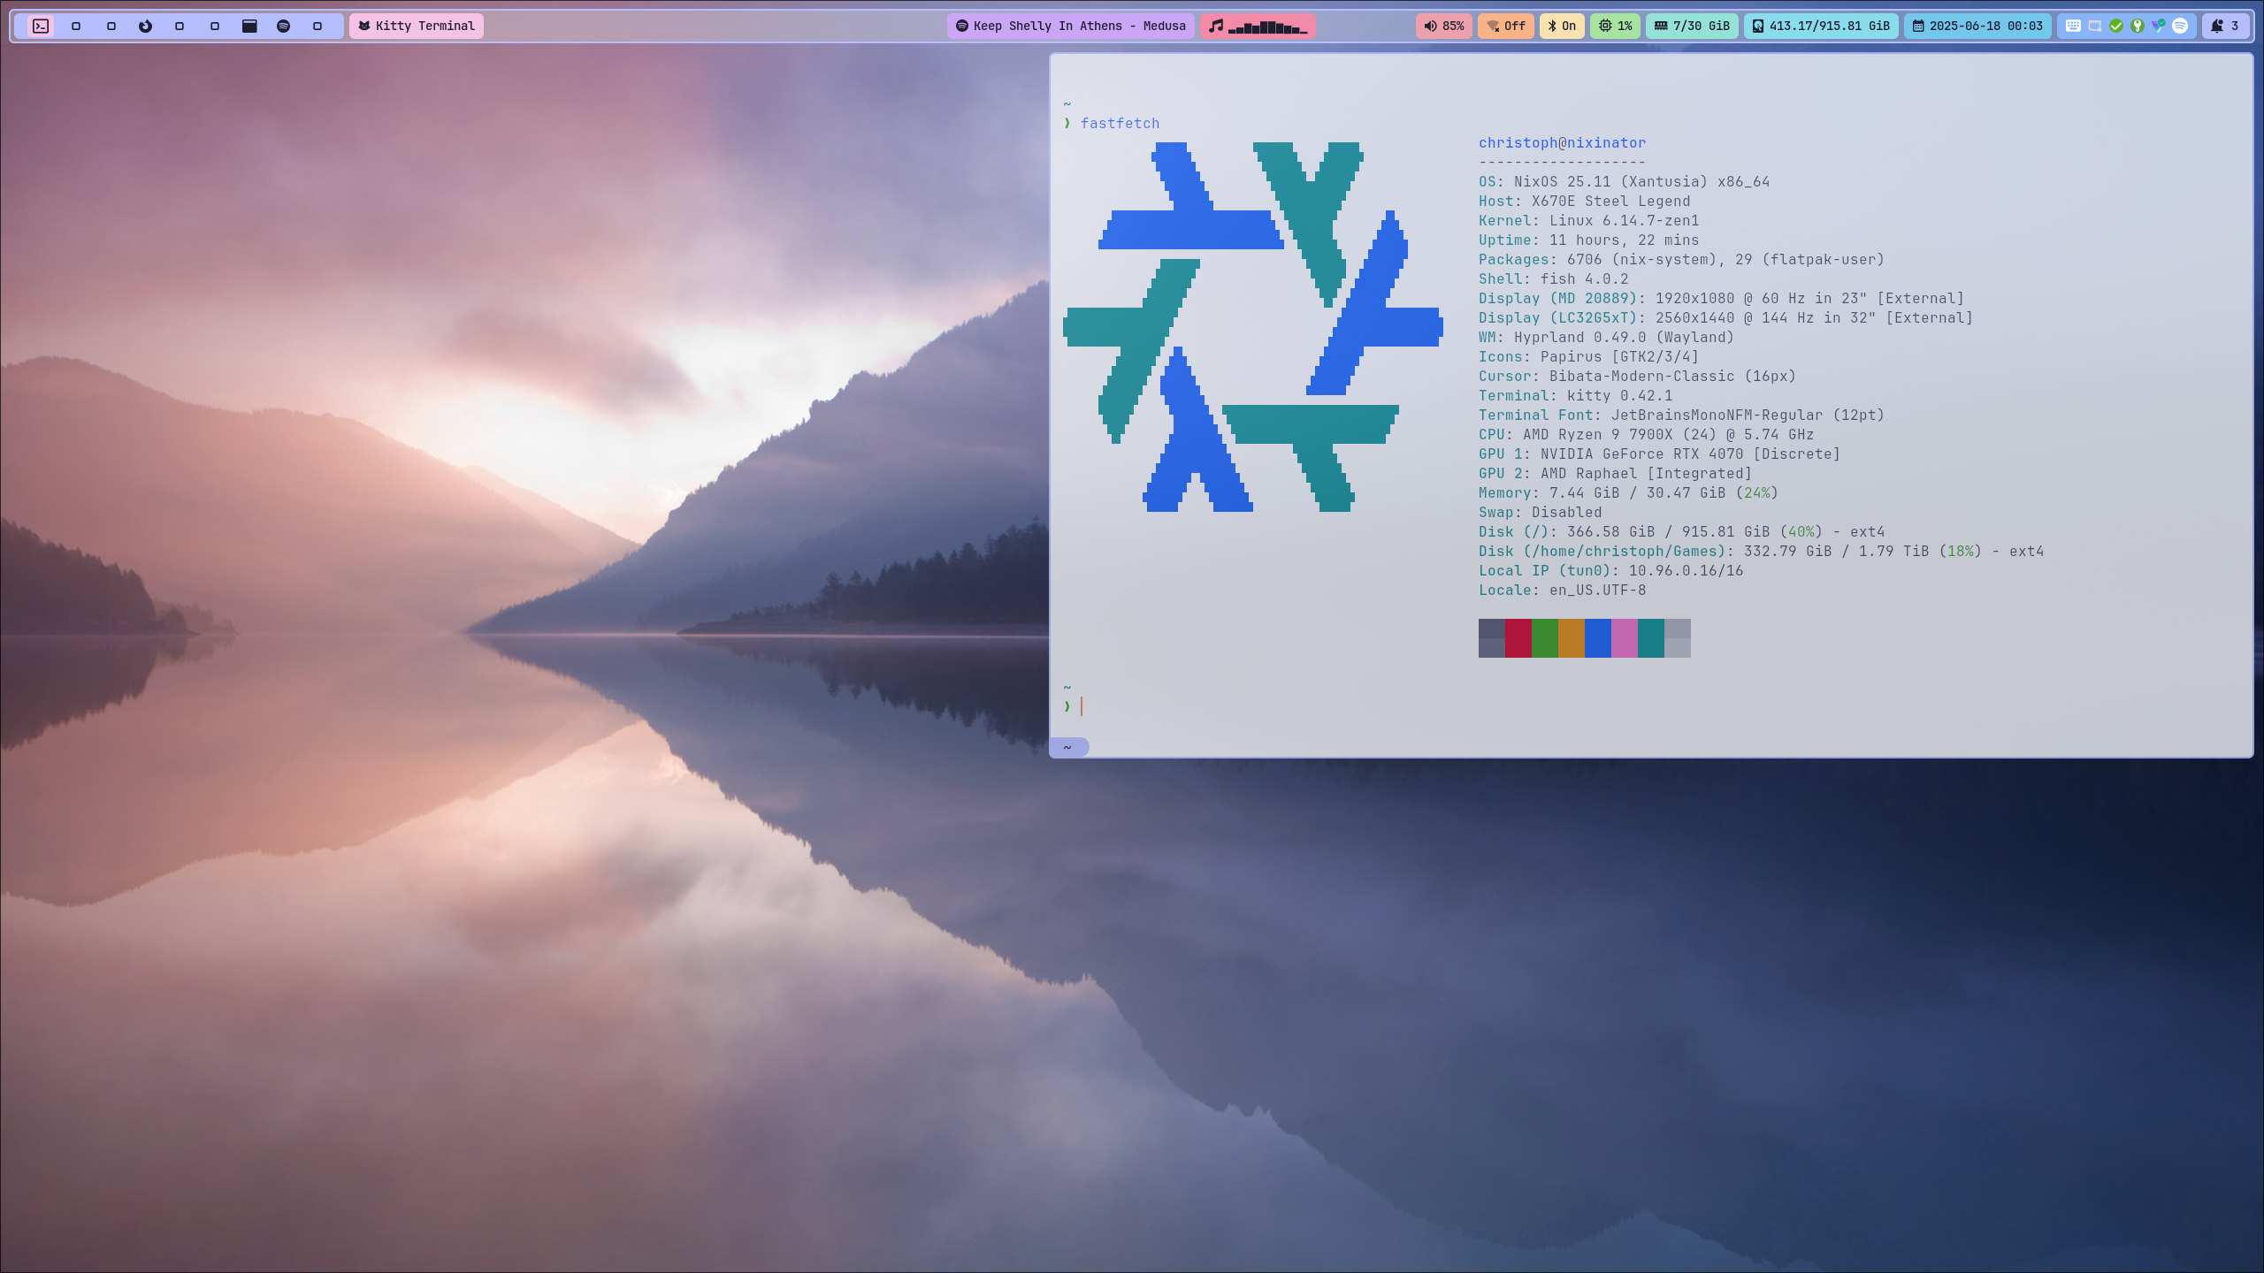Toggle Bluetooth module showing On

[1562, 26]
